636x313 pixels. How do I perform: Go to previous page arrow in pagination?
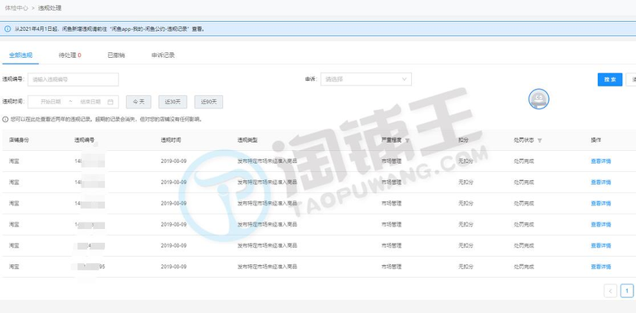(x=610, y=291)
